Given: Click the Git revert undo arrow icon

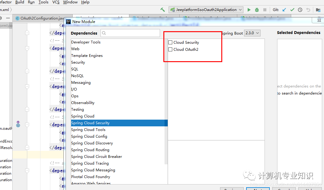Looking at the screenshot, I should [x=308, y=10].
